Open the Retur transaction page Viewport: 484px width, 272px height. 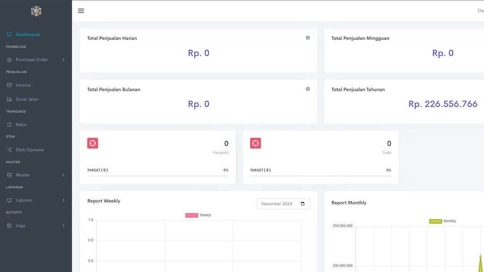[x=21, y=124]
